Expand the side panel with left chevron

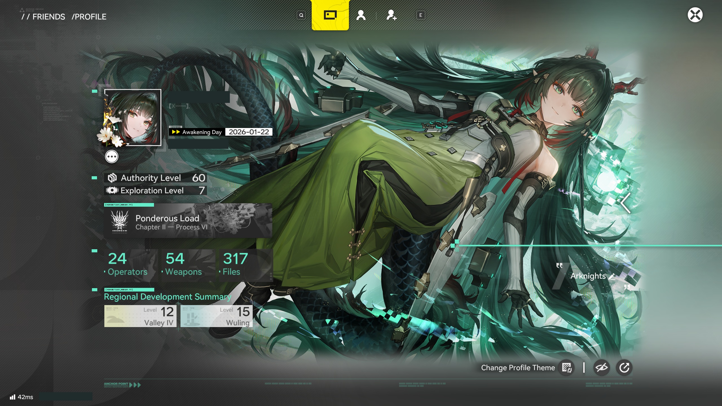pyautogui.click(x=626, y=203)
